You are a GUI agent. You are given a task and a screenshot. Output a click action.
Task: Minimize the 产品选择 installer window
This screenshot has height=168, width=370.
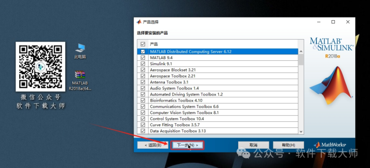click(x=319, y=22)
